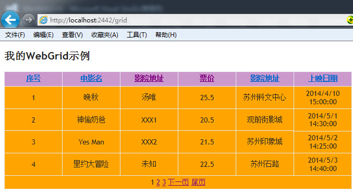Image resolution: width=353 pixels, height=194 pixels.
Task: Click the ticket price cell 20.5
Action: tap(207, 120)
